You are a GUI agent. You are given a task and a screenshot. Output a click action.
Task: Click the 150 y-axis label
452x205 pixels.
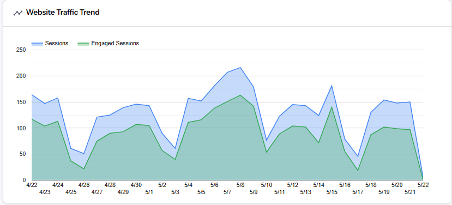22,102
